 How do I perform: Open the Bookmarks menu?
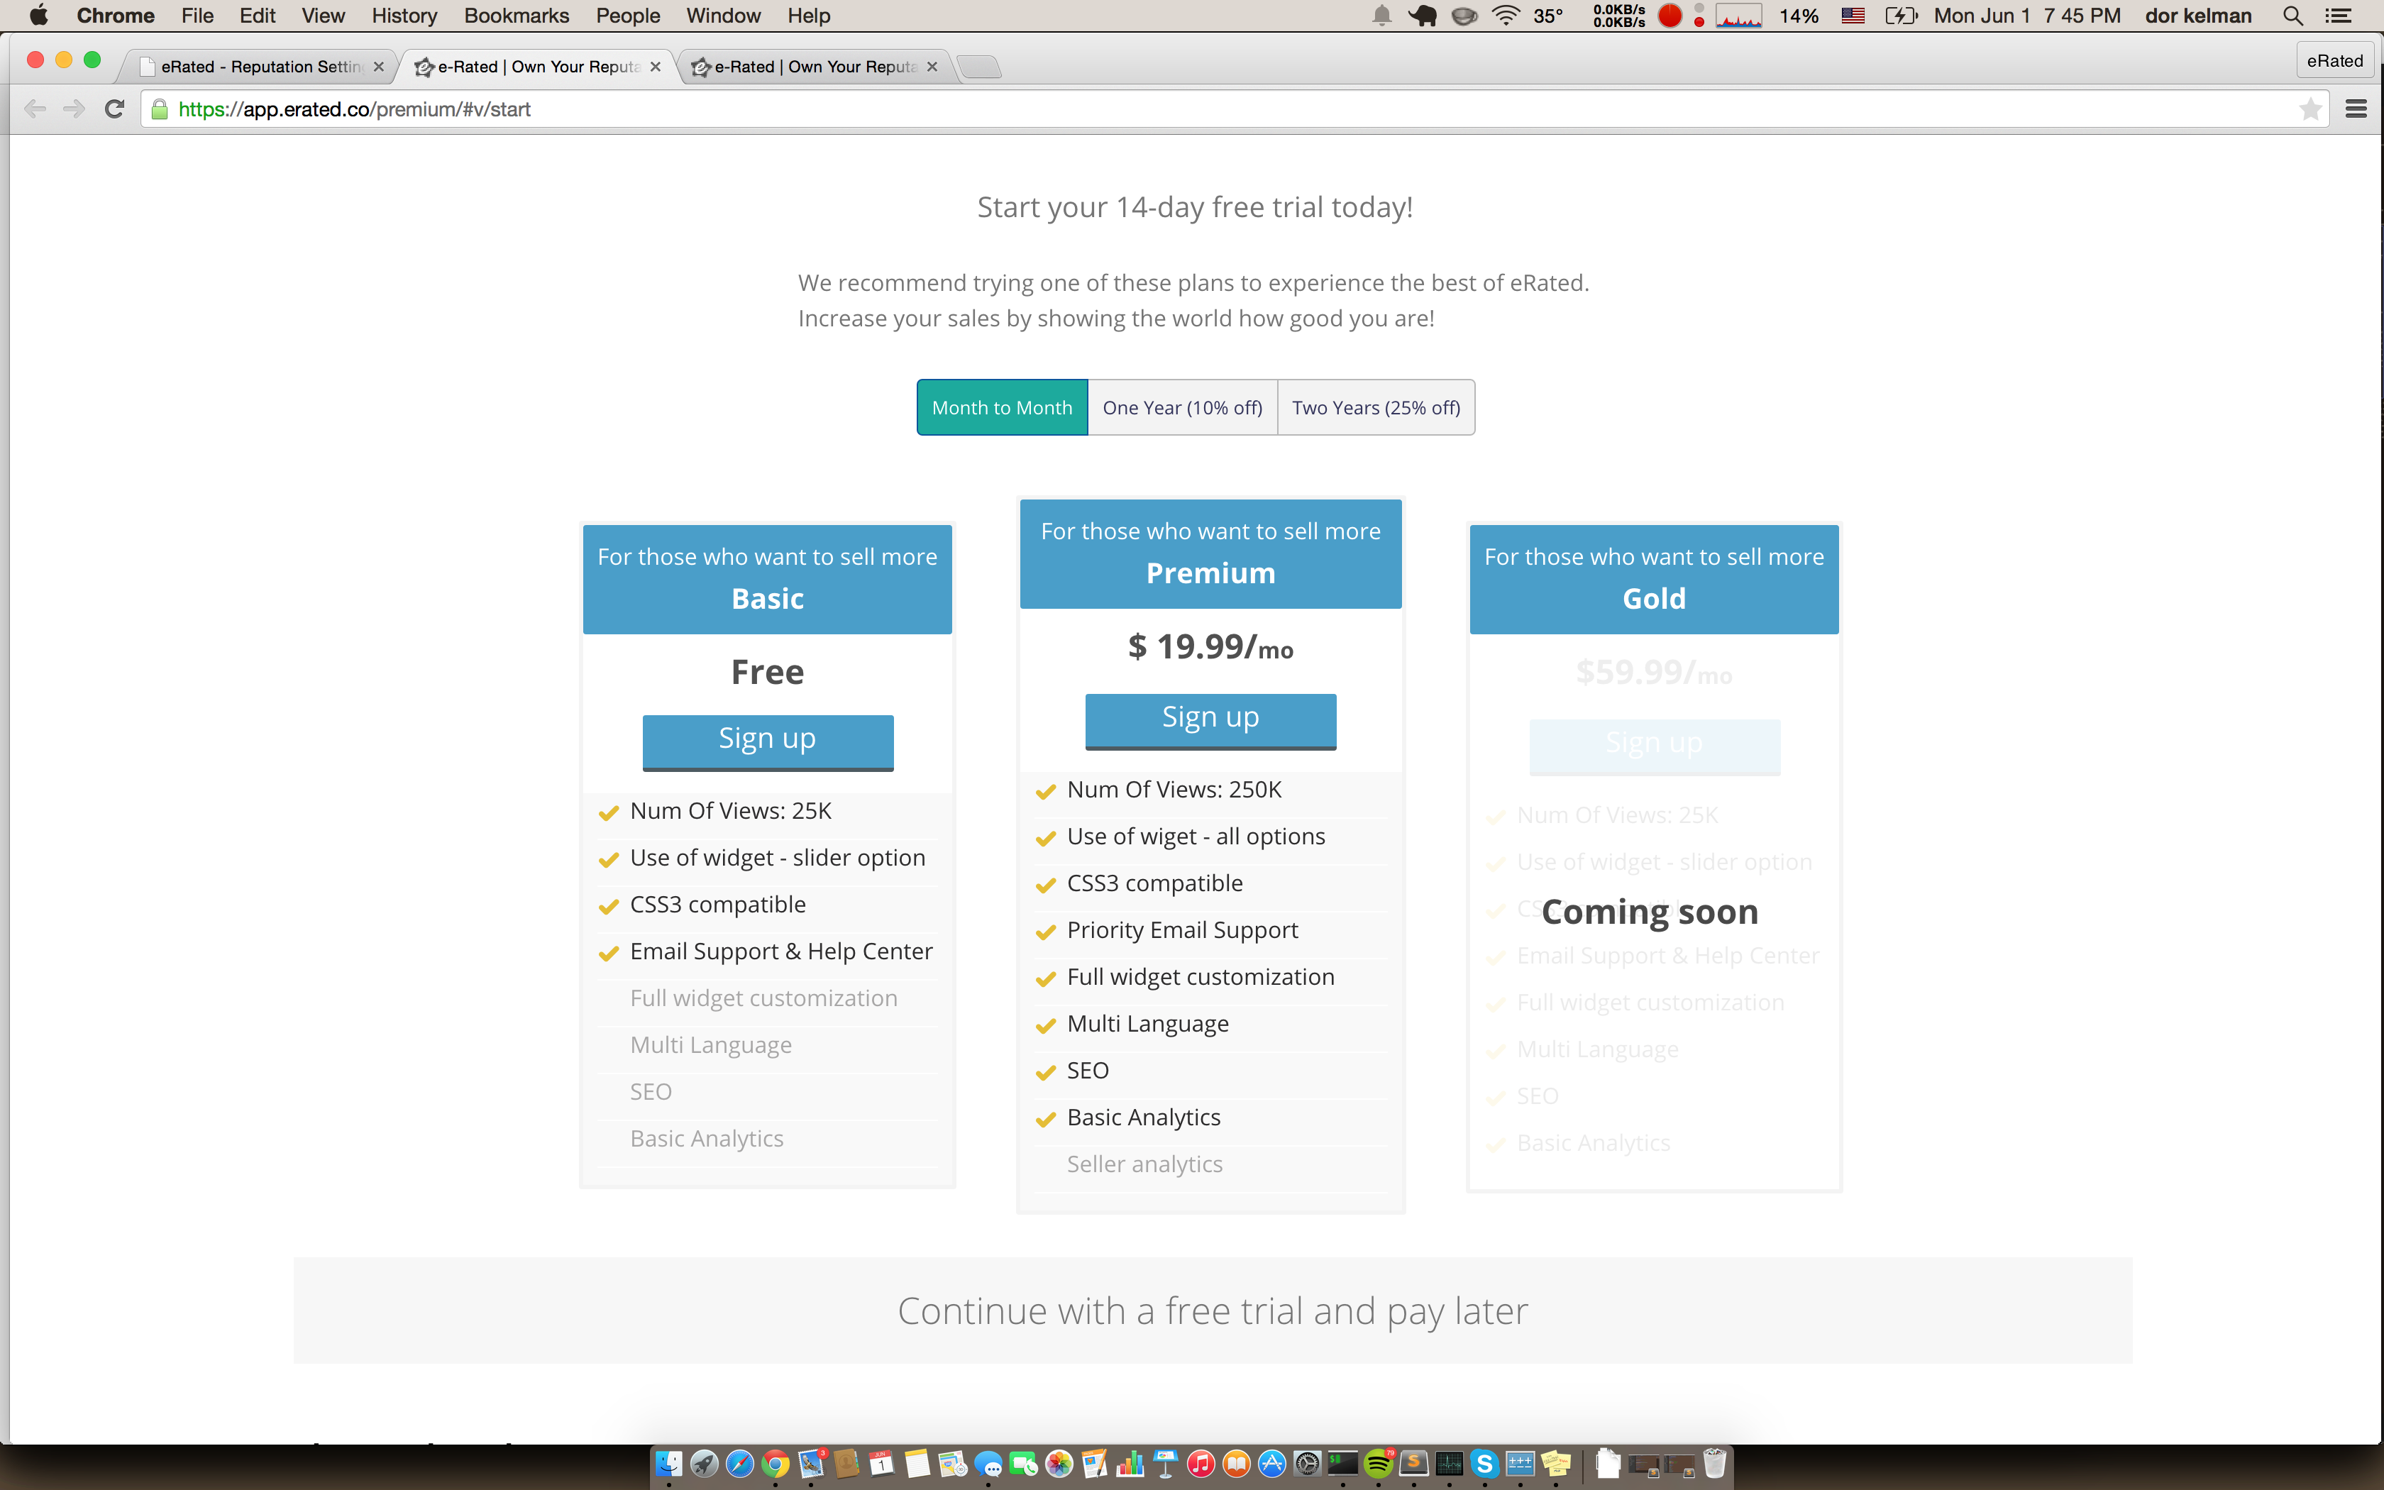517,16
